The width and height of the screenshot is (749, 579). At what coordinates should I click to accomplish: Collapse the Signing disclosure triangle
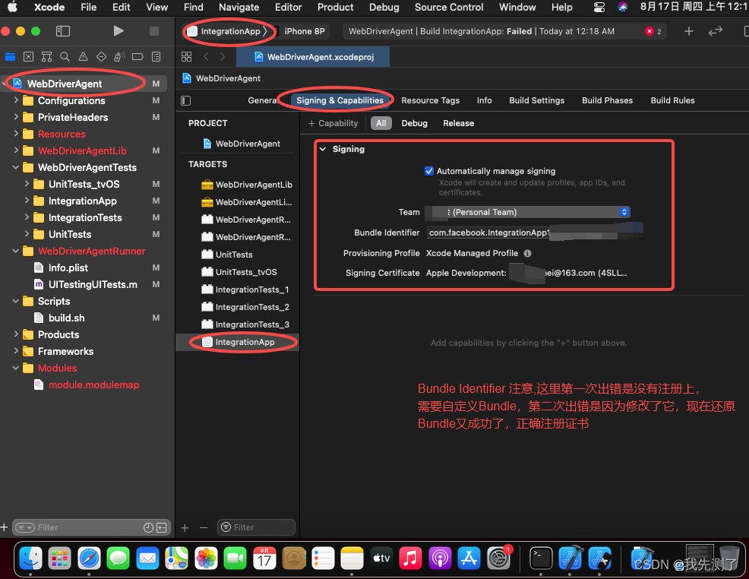click(324, 149)
